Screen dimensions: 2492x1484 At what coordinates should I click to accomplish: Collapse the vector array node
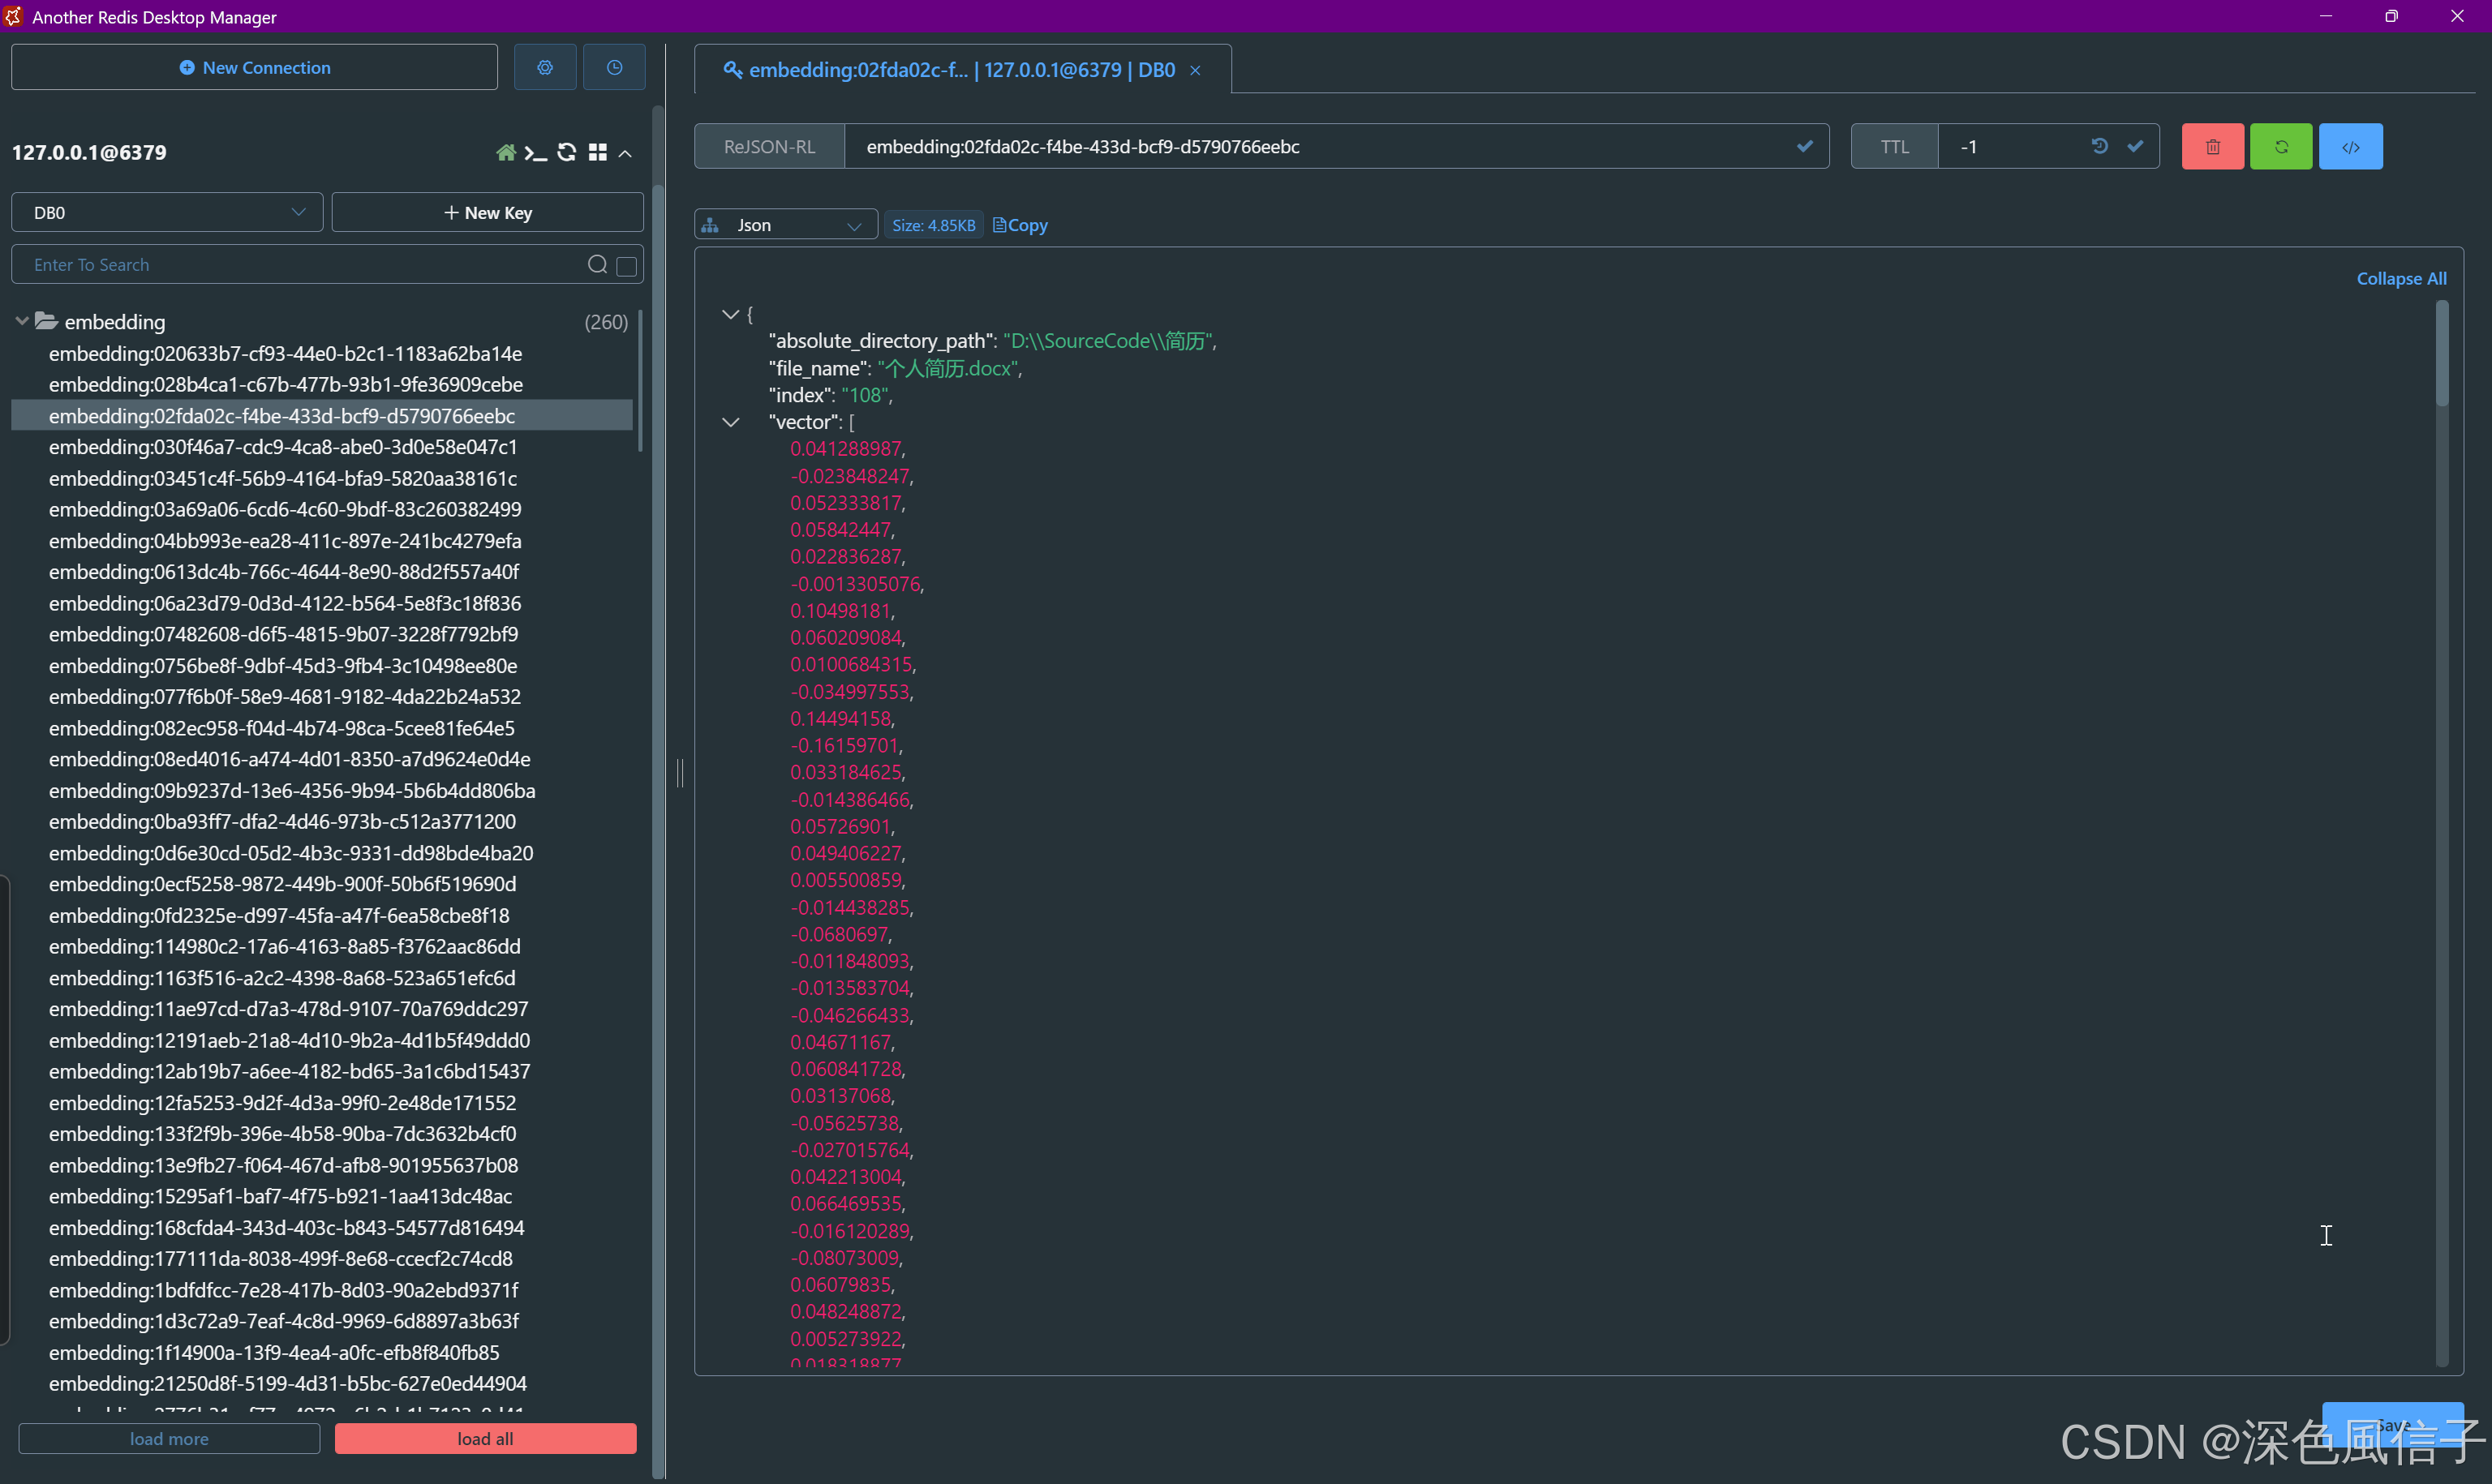pyautogui.click(x=731, y=422)
